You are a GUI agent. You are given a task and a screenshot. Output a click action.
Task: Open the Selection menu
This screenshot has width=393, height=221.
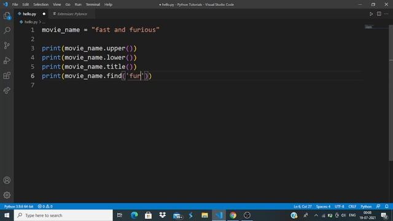pos(41,4)
